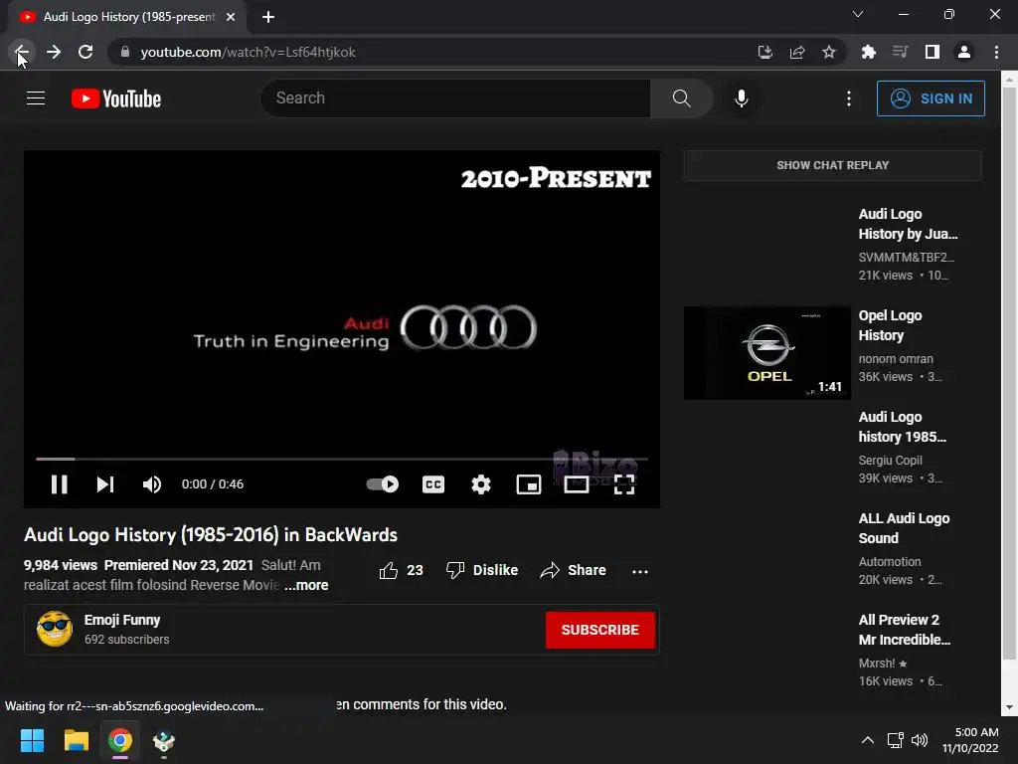Toggle Chrome side panel
The width and height of the screenshot is (1018, 764).
[x=933, y=52]
